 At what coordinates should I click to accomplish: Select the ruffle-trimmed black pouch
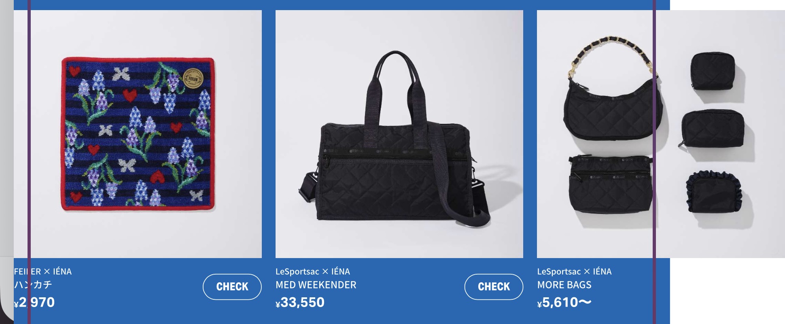pyautogui.click(x=714, y=192)
